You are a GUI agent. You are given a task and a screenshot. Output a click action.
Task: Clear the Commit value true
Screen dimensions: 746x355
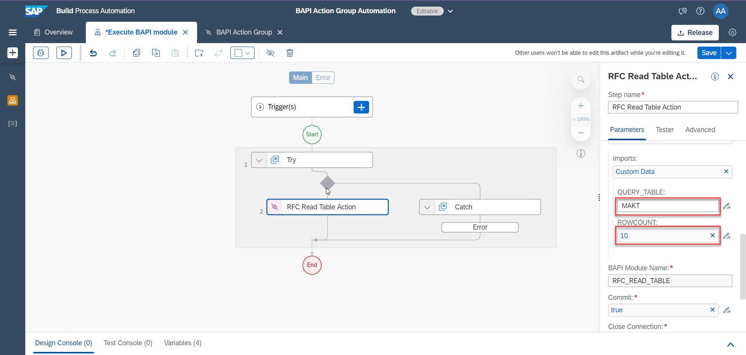click(x=713, y=310)
